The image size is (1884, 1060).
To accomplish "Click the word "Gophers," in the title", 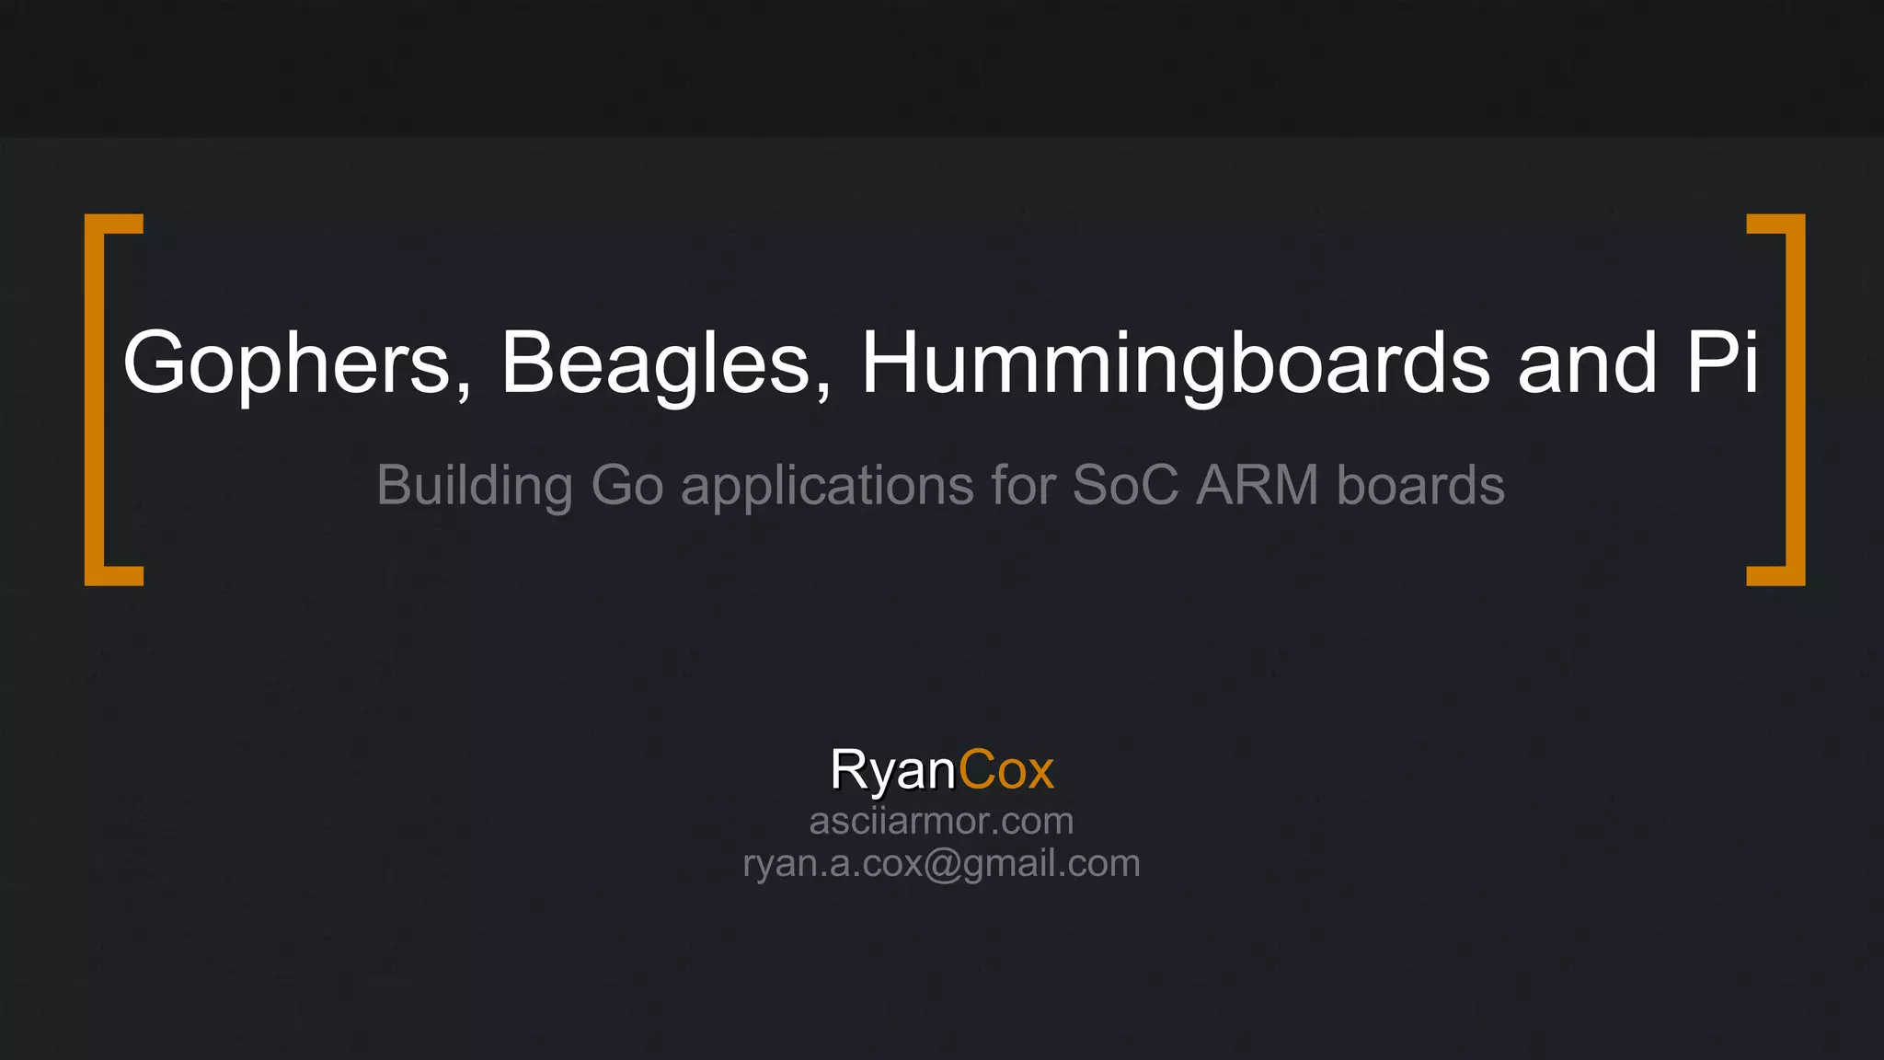I will [298, 365].
